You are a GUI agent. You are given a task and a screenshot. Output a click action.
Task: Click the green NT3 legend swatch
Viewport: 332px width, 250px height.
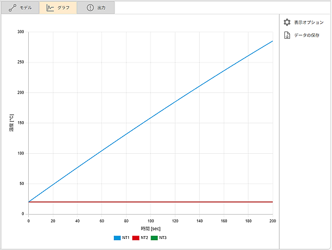(x=154, y=238)
